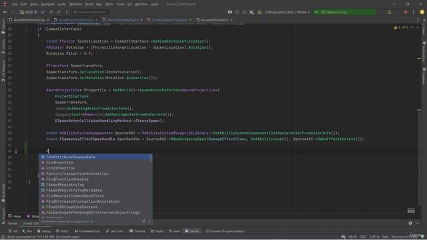Go to previous highlighted problem arrow
This screenshot has height=240, width=427.
coord(412,27)
